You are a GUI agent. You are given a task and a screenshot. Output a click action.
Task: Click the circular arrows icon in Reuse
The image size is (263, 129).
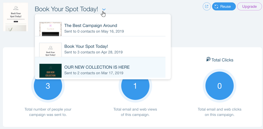(216, 7)
